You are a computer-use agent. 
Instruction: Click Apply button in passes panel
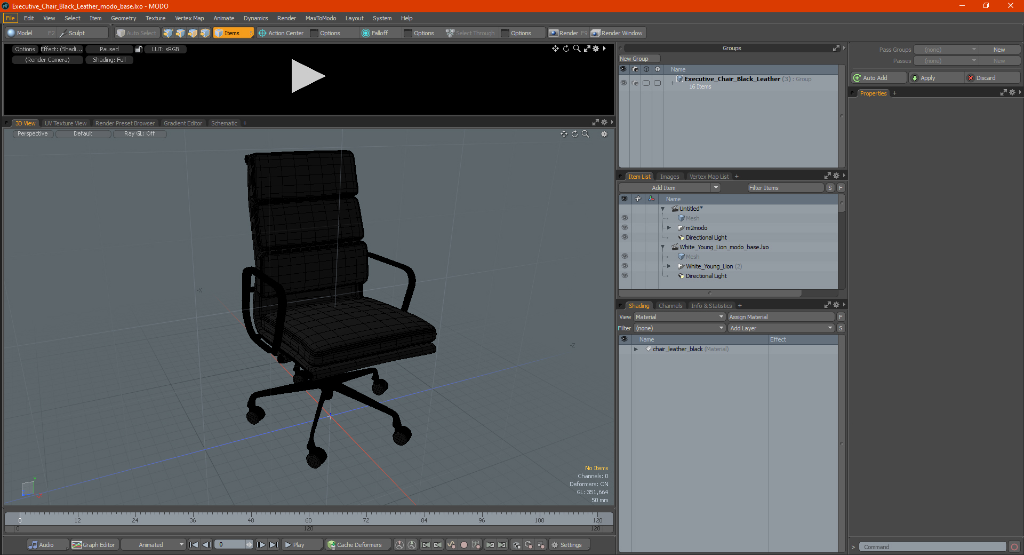pyautogui.click(x=937, y=78)
